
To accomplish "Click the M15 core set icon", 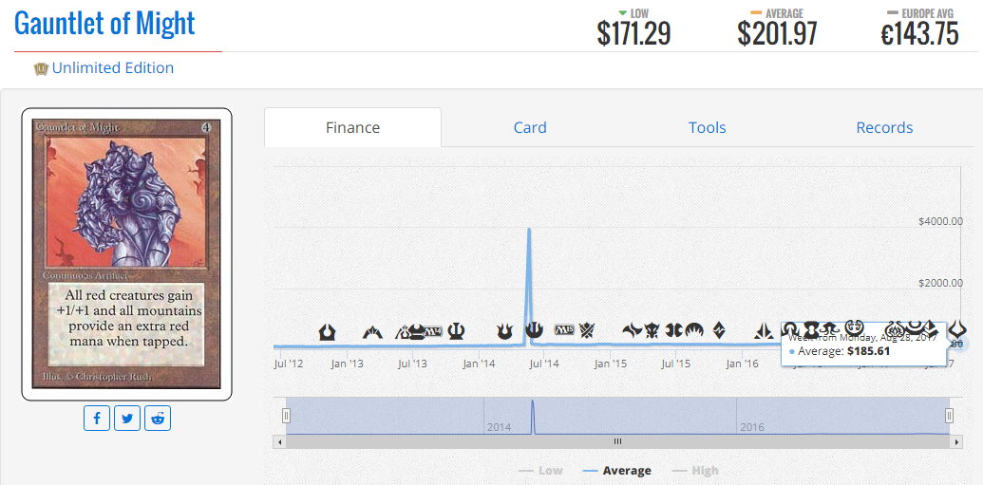I will (x=564, y=329).
